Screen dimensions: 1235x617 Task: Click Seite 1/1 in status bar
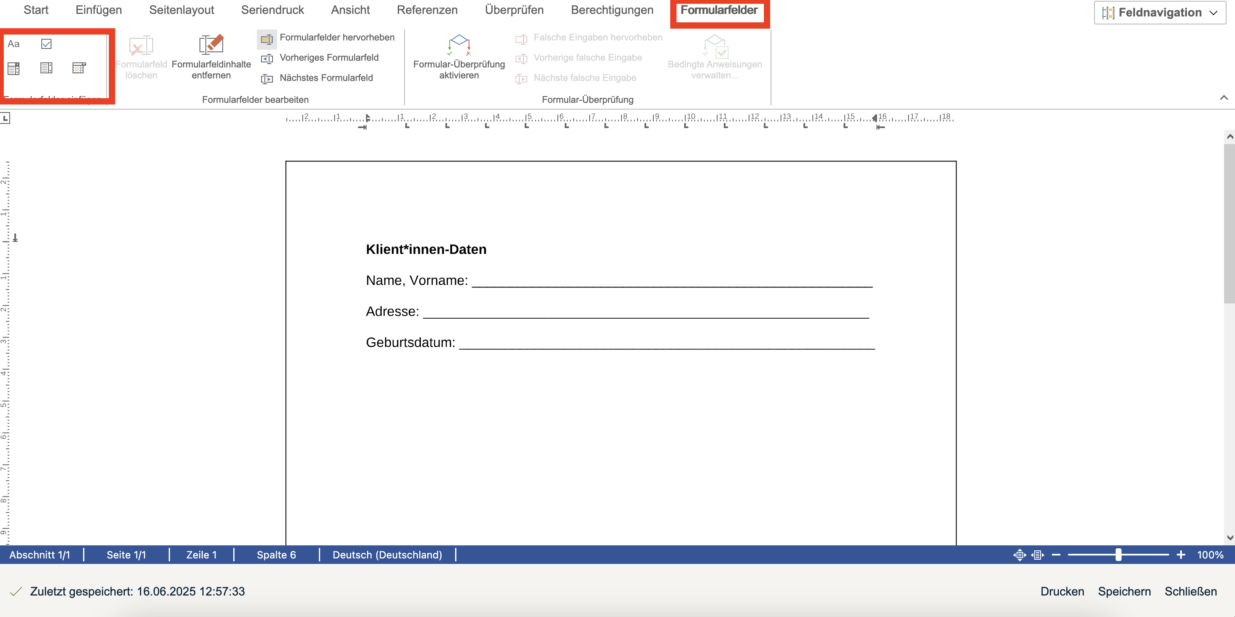click(x=126, y=555)
